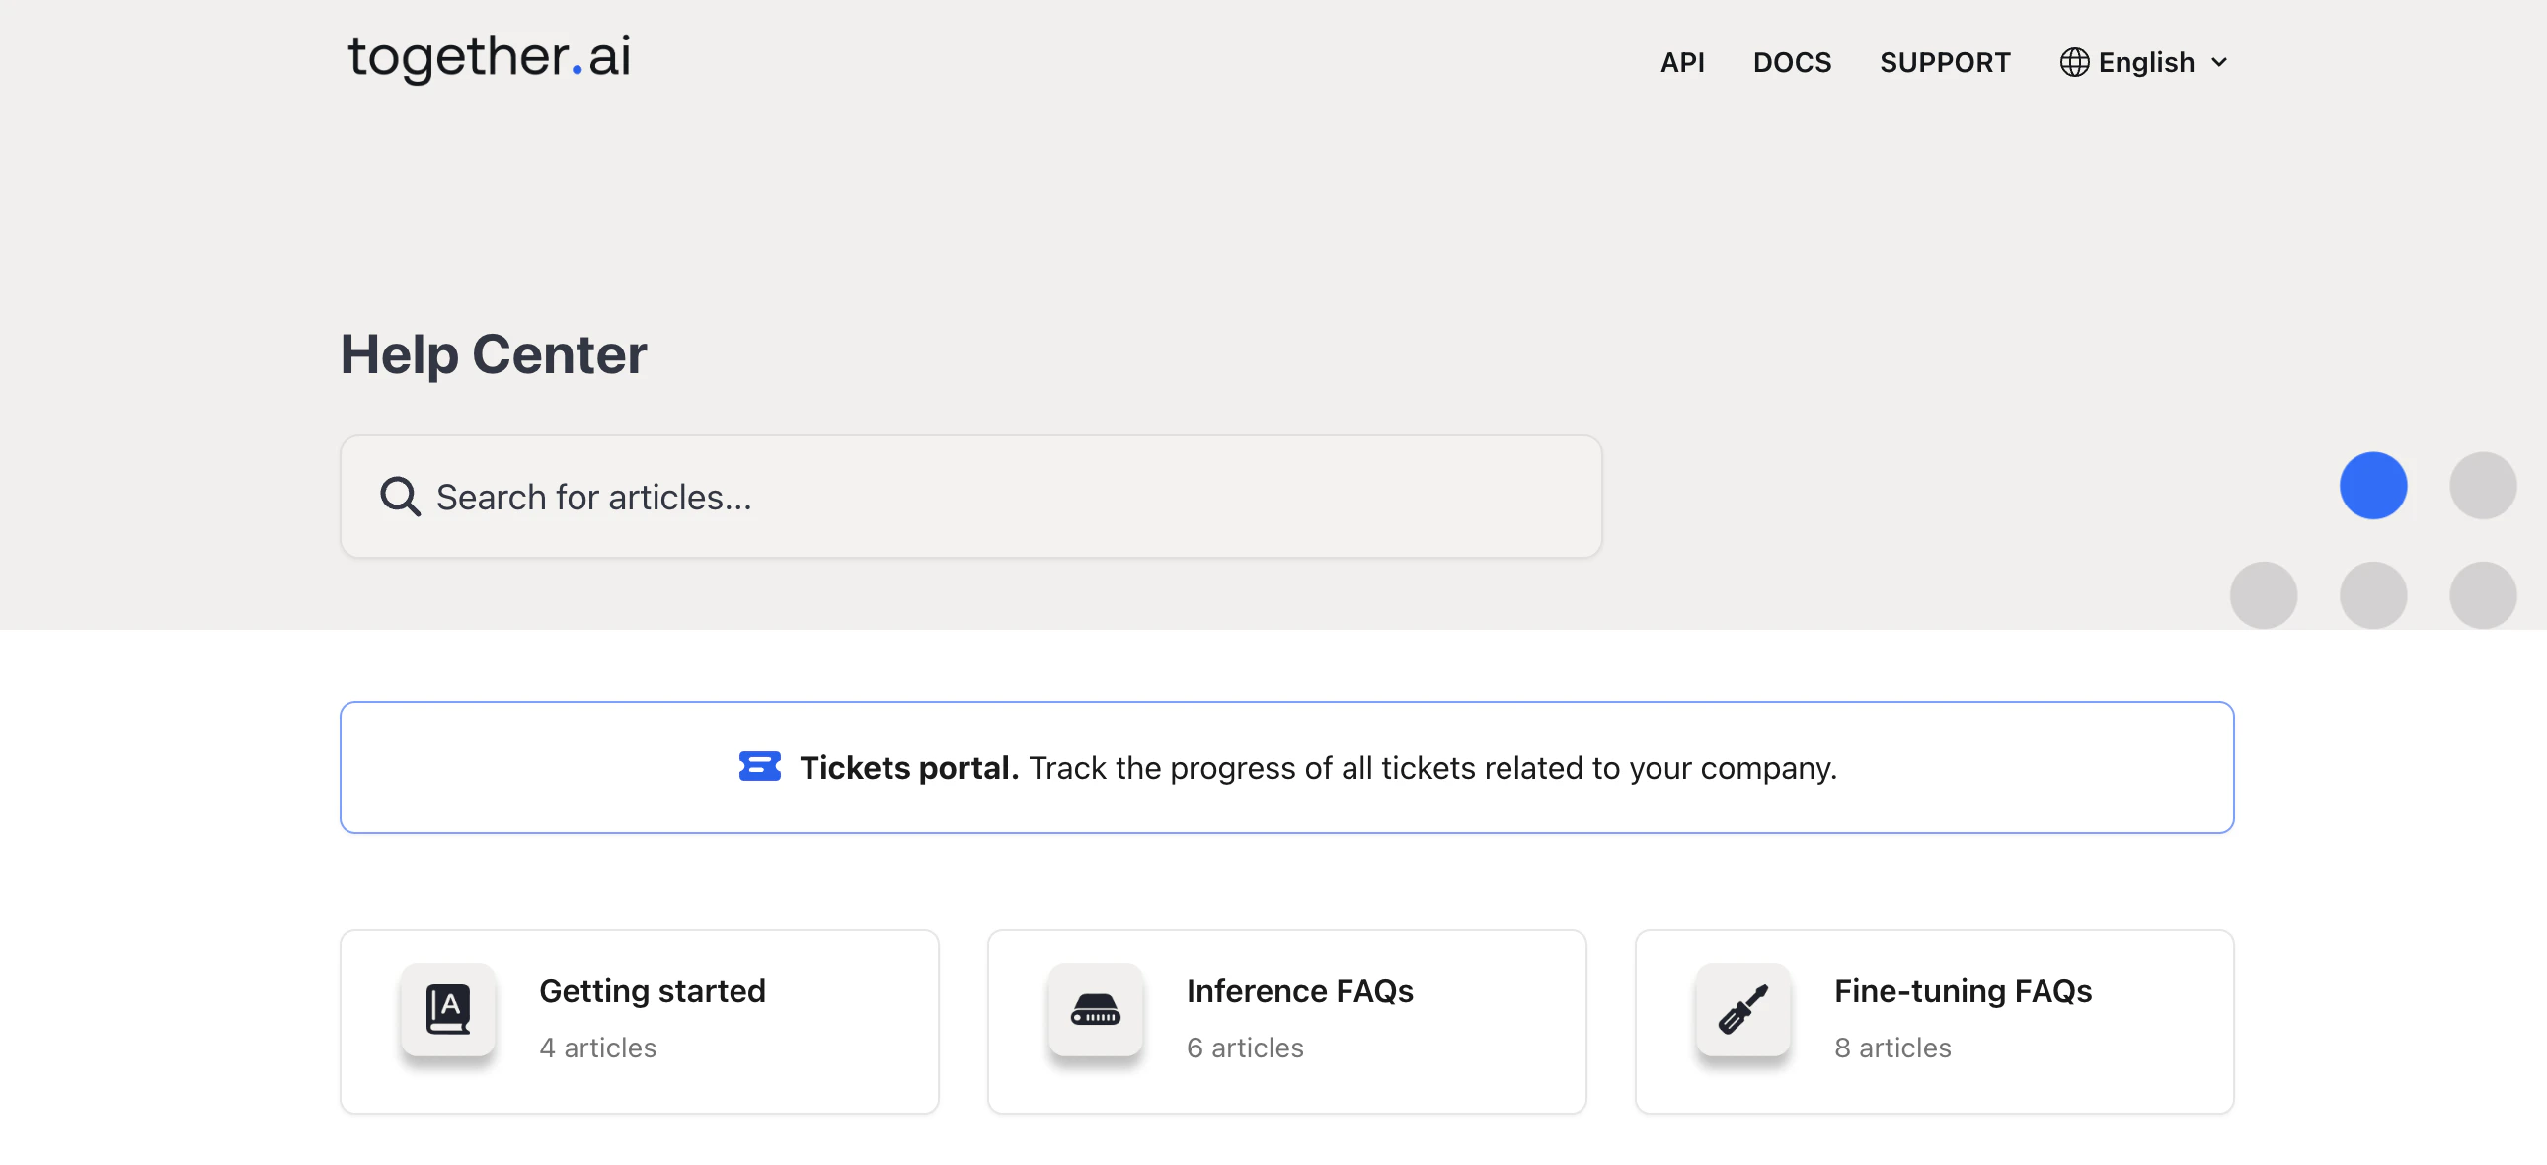Open the Fine-tuning FAQs collection
2547x1165 pixels.
pyautogui.click(x=1962, y=991)
